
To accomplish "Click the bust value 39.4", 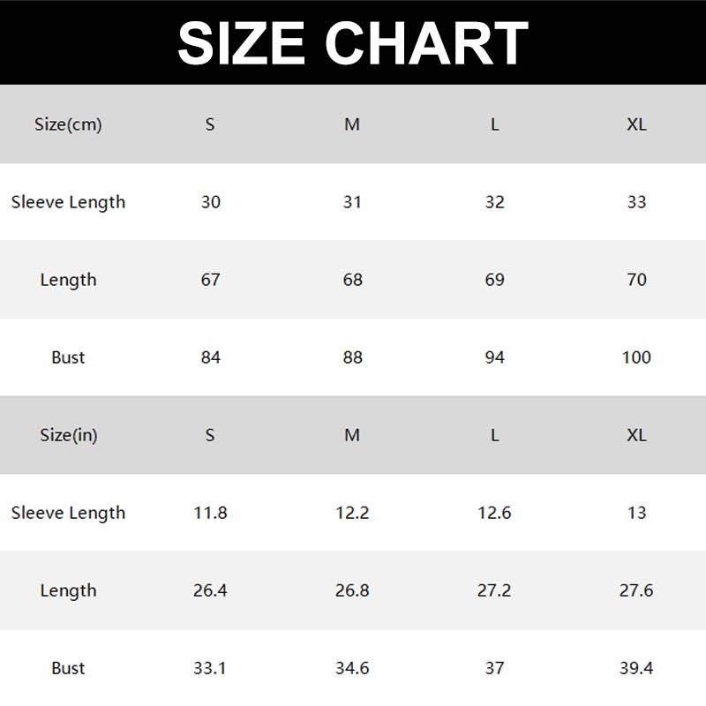I will pyautogui.click(x=636, y=668).
